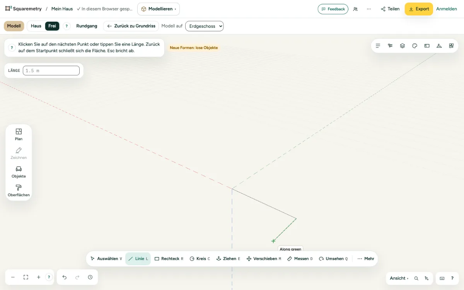
Task: Open the Mehr tools menu
Action: (x=366, y=259)
